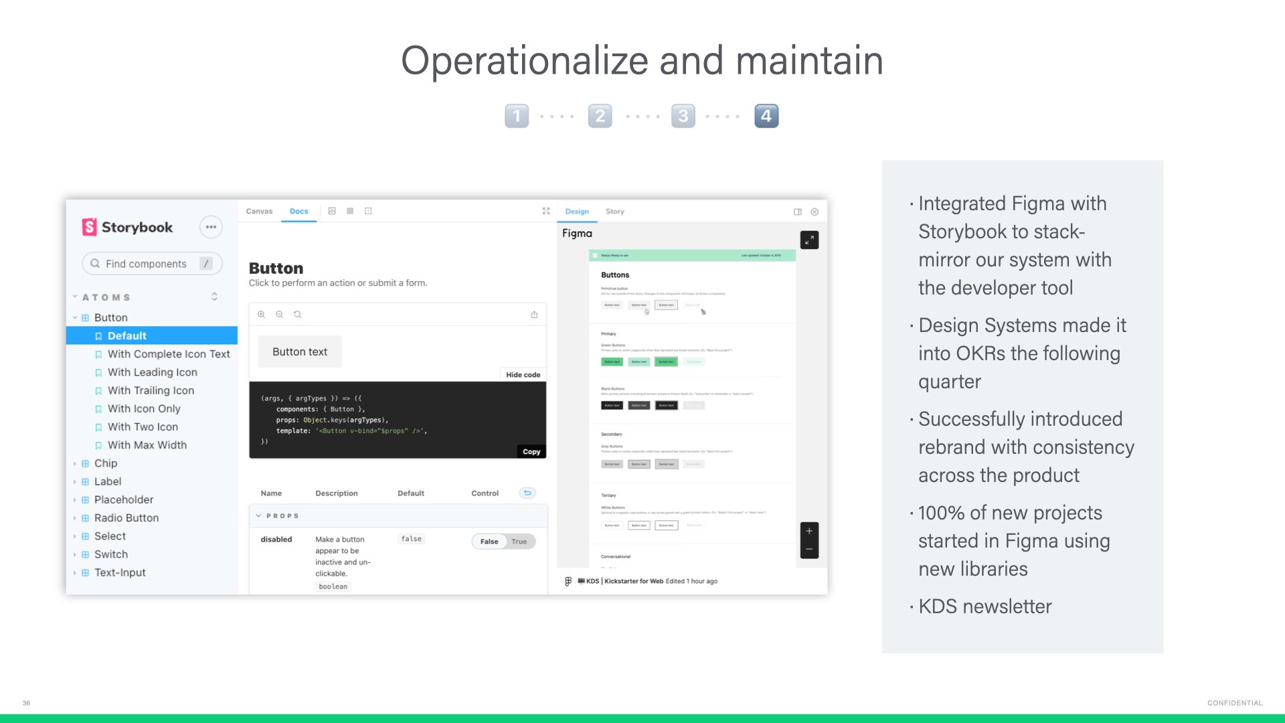
Task: Zoom out of the preview
Action: point(280,314)
